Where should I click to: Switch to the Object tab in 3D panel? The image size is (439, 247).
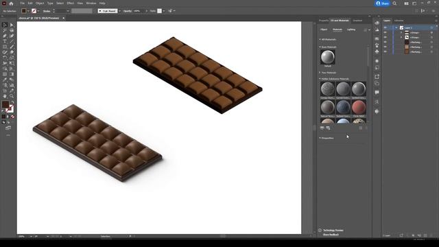[x=324, y=30]
